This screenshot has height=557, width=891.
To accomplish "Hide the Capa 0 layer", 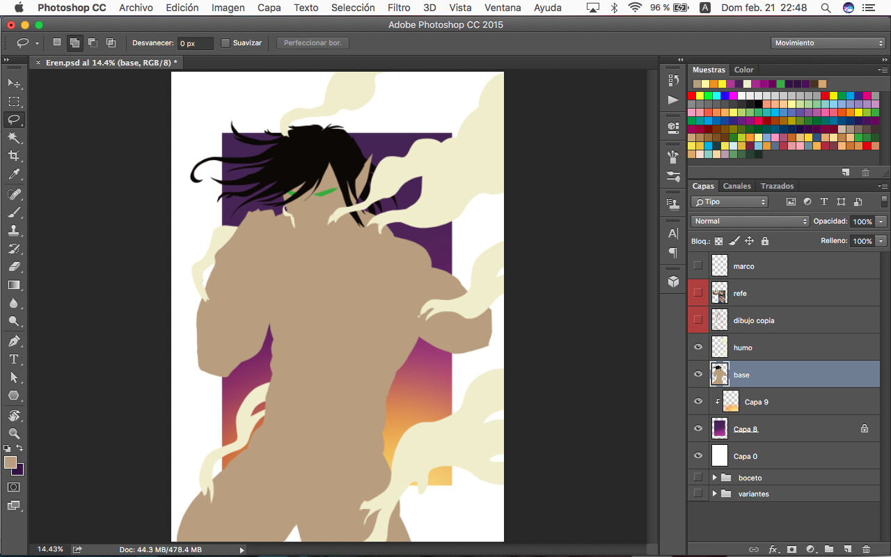I will point(698,456).
